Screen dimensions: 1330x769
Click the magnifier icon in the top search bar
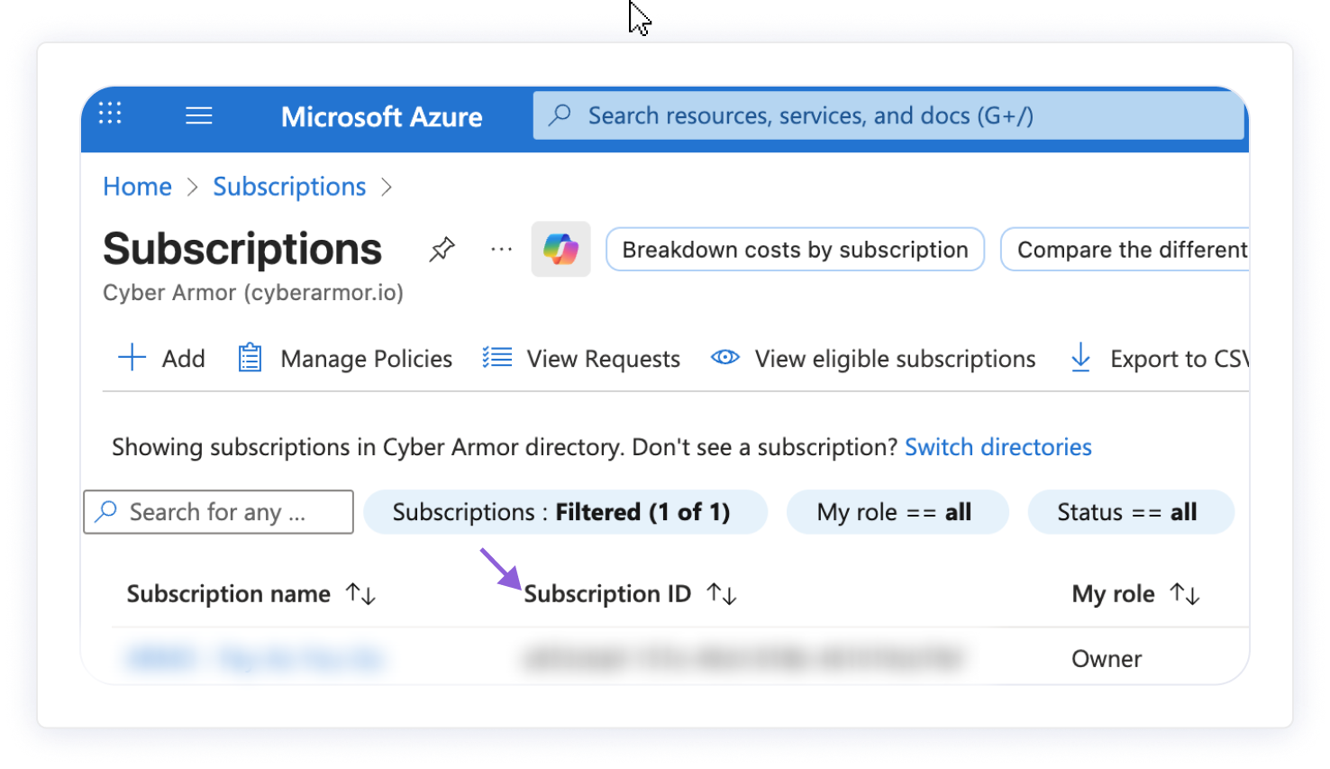tap(560, 115)
